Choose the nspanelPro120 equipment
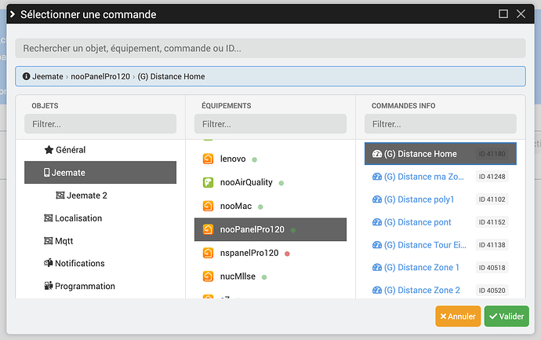This screenshot has height=340, width=541. pyautogui.click(x=270, y=253)
